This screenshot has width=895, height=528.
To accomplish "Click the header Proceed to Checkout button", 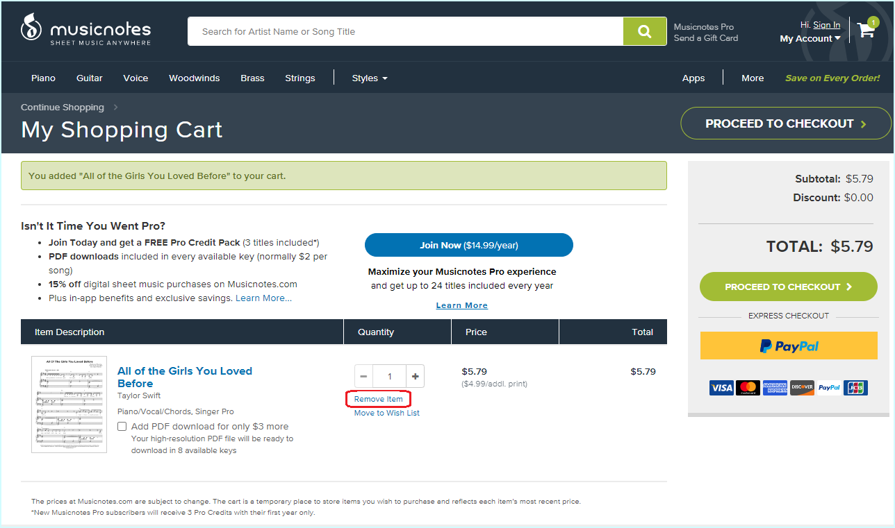I will click(x=786, y=124).
